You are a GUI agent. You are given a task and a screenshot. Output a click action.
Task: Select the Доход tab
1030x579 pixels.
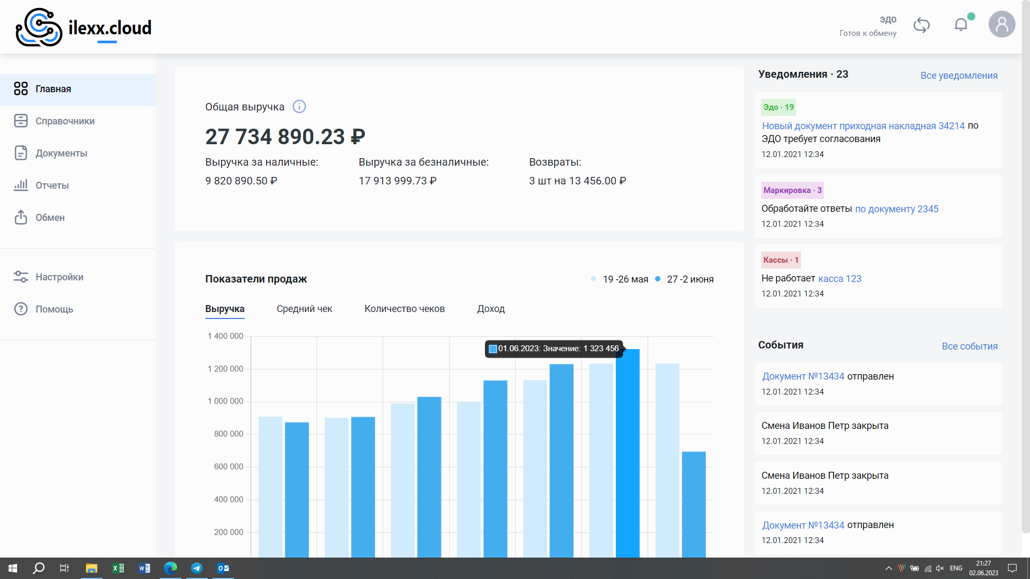tap(491, 309)
